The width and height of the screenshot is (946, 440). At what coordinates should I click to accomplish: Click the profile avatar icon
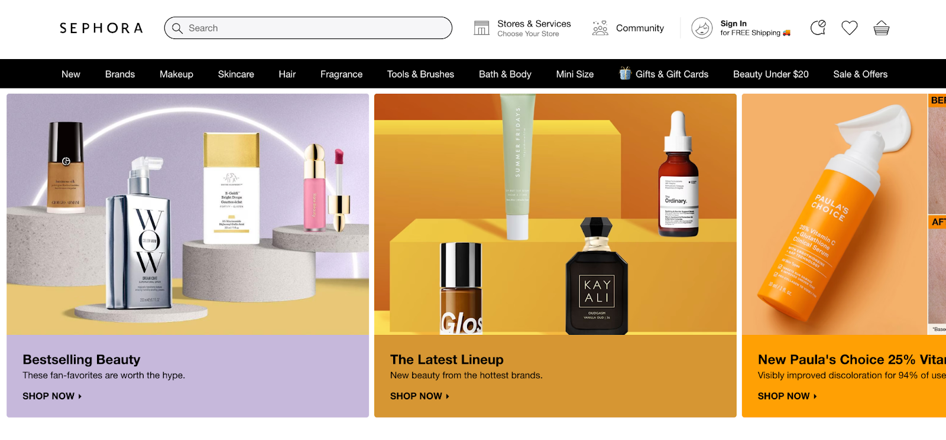702,28
